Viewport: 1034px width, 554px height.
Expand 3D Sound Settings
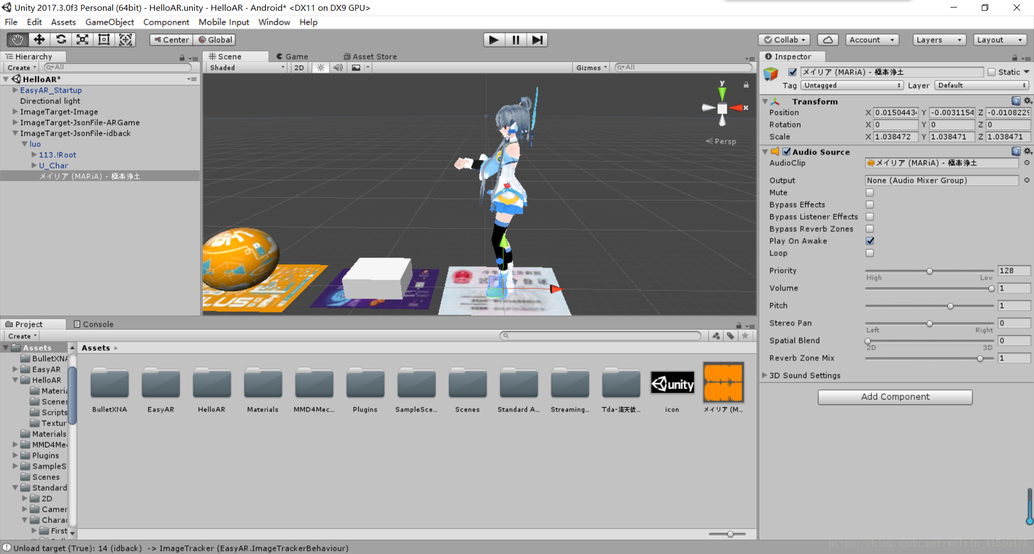(x=764, y=375)
